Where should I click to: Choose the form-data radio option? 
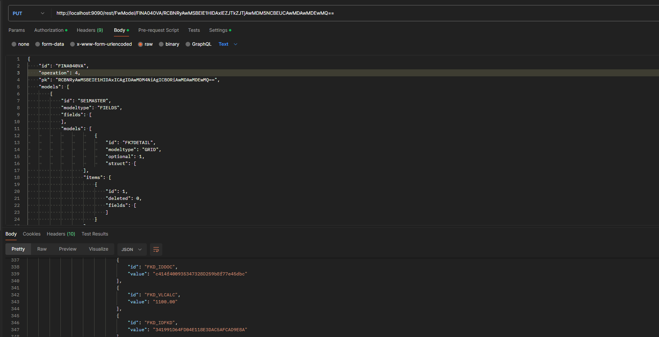tap(38, 44)
